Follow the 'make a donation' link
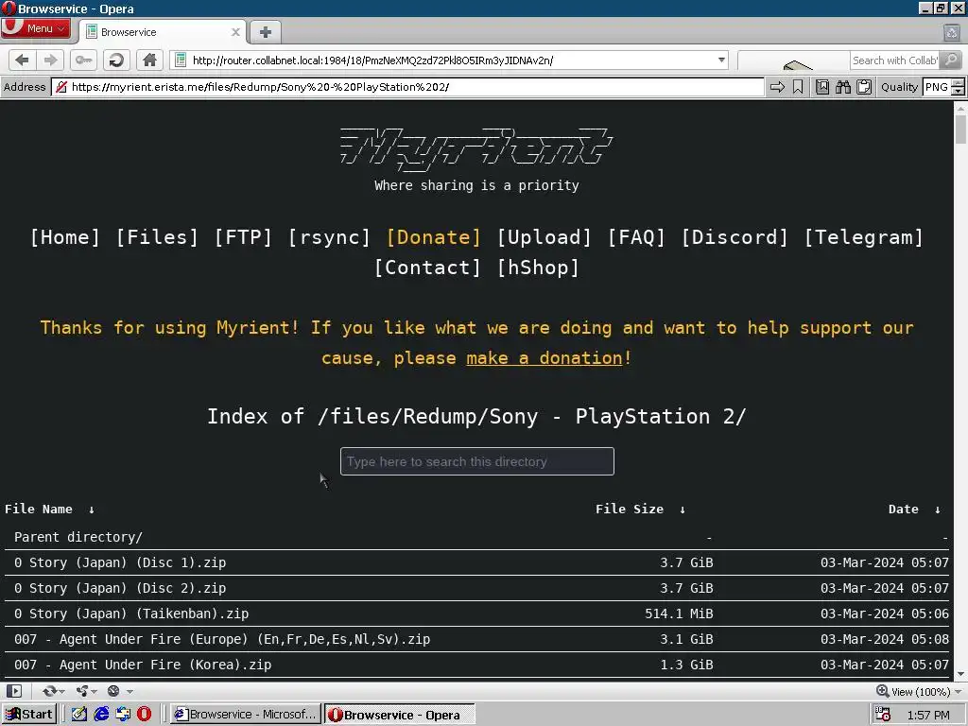968x726 pixels. point(544,358)
